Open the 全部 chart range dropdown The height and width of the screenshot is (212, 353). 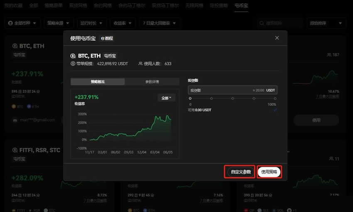point(167,98)
